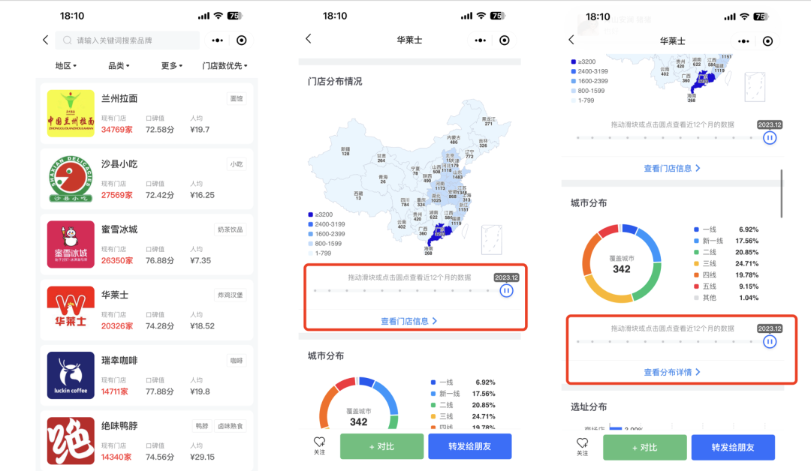Click 2023.12 date label on middle timeline
The height and width of the screenshot is (471, 811).
(x=506, y=277)
